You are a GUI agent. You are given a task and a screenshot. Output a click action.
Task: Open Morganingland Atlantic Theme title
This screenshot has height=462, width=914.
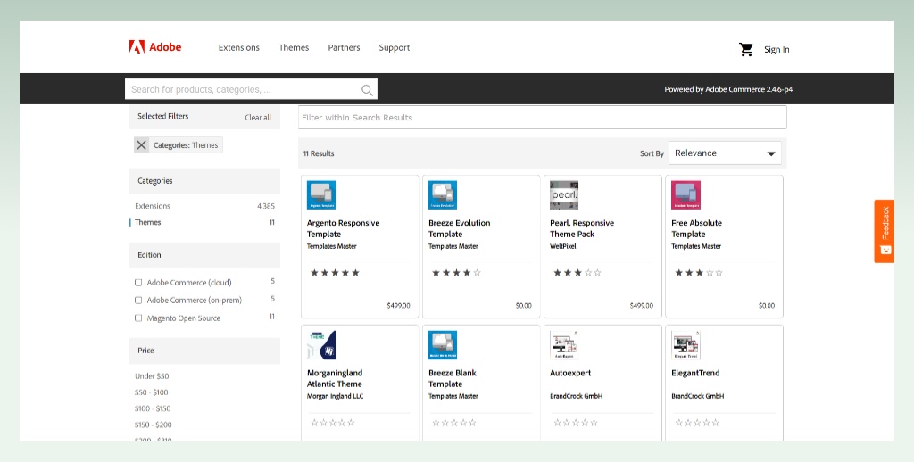click(335, 378)
